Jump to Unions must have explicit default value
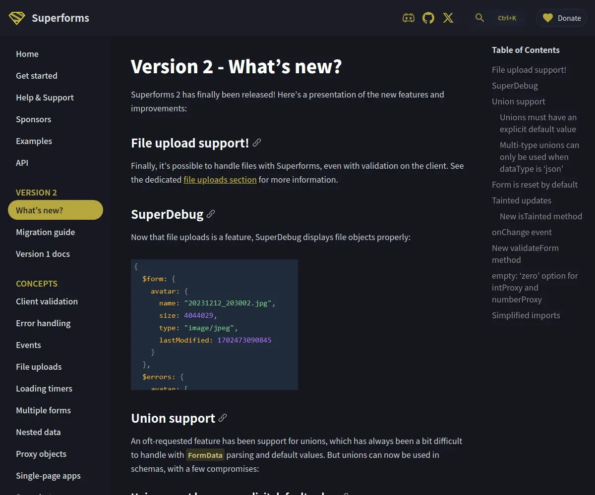The width and height of the screenshot is (595, 495). [538, 123]
